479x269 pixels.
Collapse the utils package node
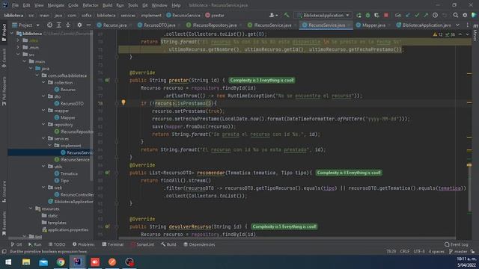[43, 167]
